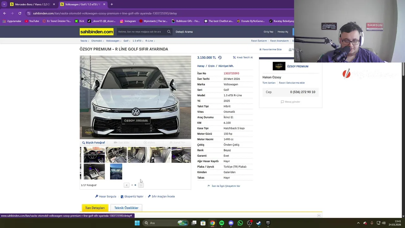The height and width of the screenshot is (228, 405).
Task: Open the tab search dropdown arrow
Action: 4,4
